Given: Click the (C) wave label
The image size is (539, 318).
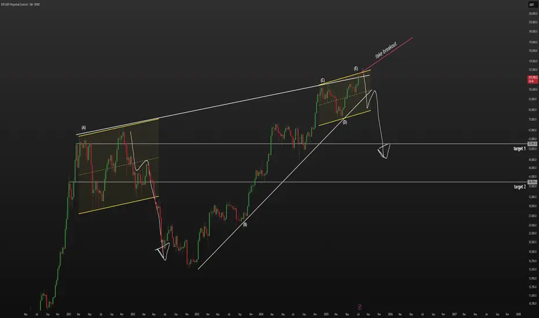Looking at the screenshot, I should [323, 80].
